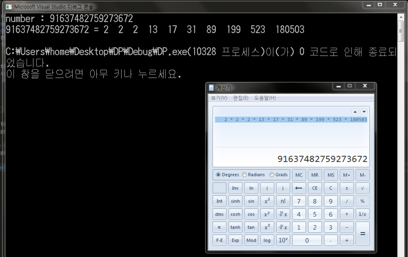Click the MC memory clear button
The height and width of the screenshot is (257, 408).
coord(299,175)
